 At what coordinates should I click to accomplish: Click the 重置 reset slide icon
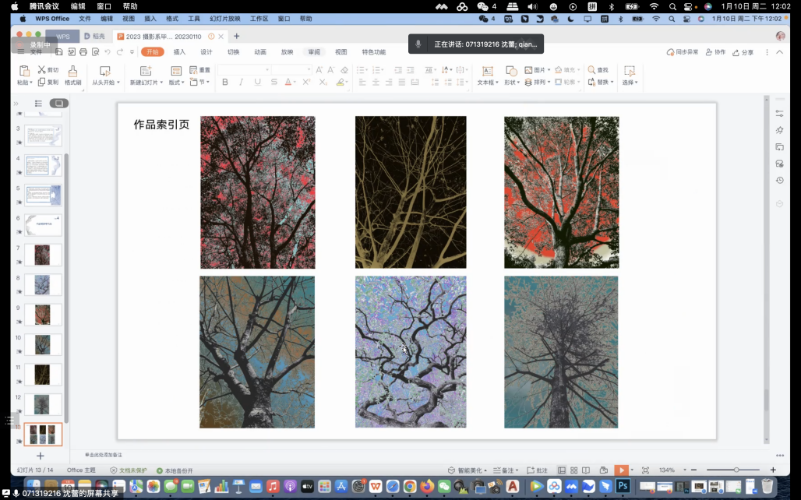pos(194,70)
